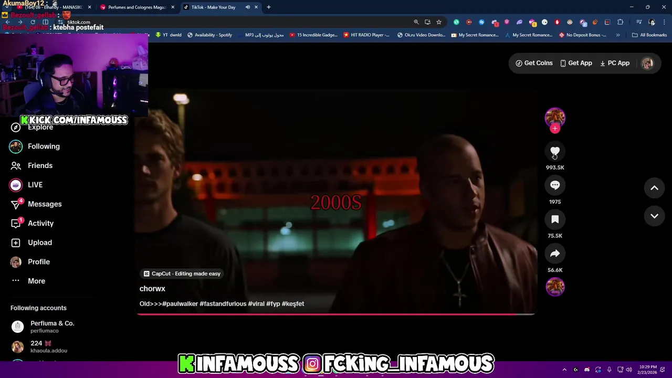Click the Get Coins button
The image size is (672, 378).
pos(534,63)
